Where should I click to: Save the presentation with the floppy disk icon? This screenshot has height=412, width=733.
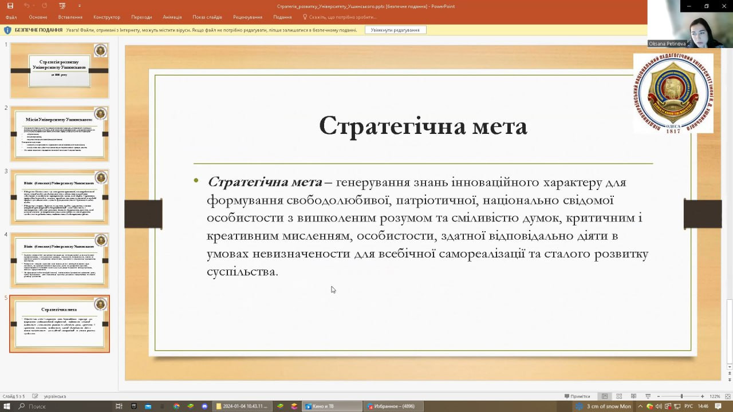(10, 6)
